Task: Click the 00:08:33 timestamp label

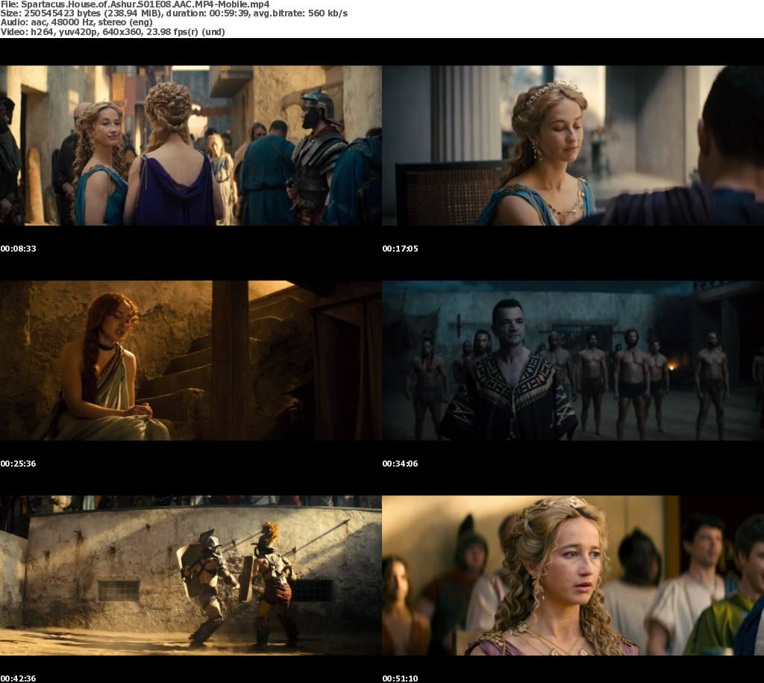Action: (x=18, y=249)
